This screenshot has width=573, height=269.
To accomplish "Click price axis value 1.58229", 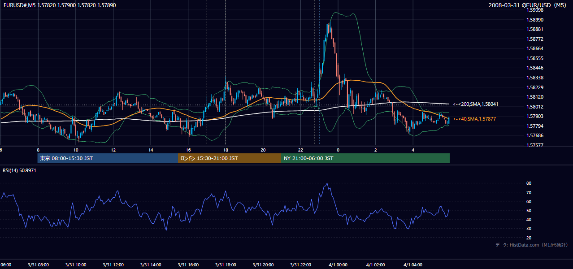I will (534, 87).
